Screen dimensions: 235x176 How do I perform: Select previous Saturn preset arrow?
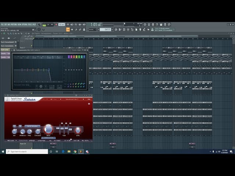click(x=61, y=99)
